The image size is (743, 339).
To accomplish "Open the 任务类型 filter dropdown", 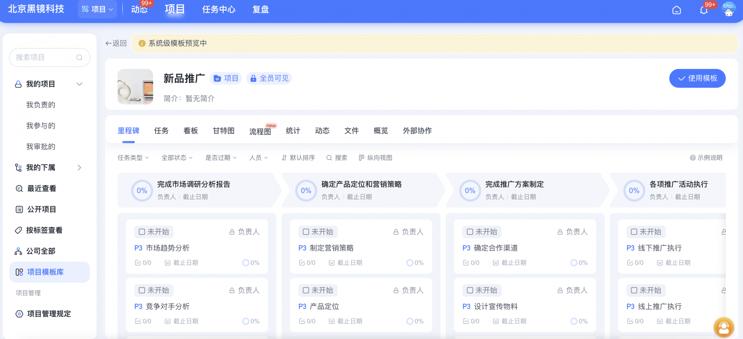I will coord(133,158).
